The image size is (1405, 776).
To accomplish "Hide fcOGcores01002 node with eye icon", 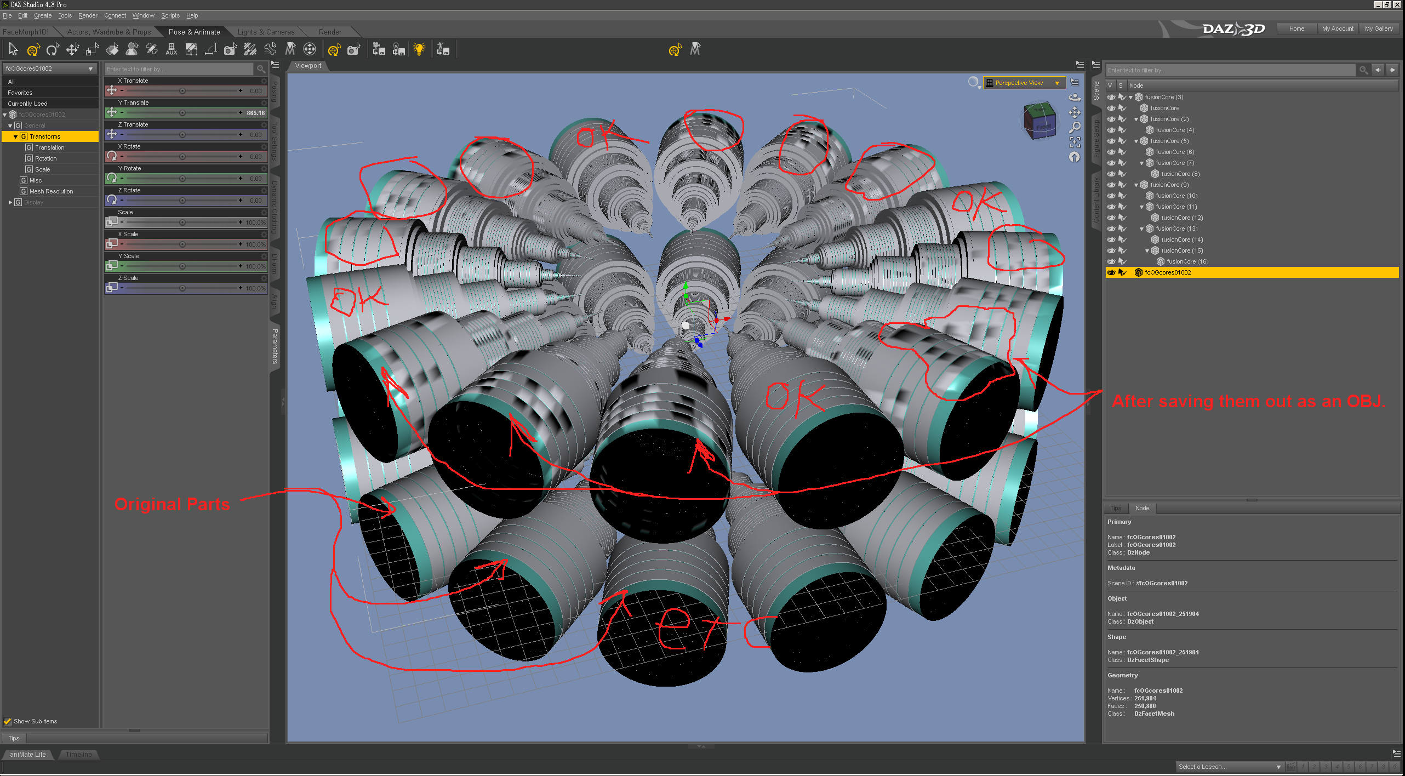I will [x=1111, y=272].
